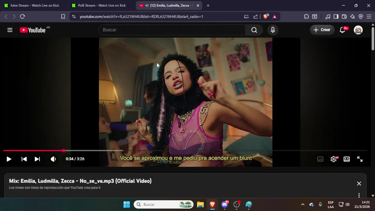Click the system tray microphone icon

click(x=320, y=205)
